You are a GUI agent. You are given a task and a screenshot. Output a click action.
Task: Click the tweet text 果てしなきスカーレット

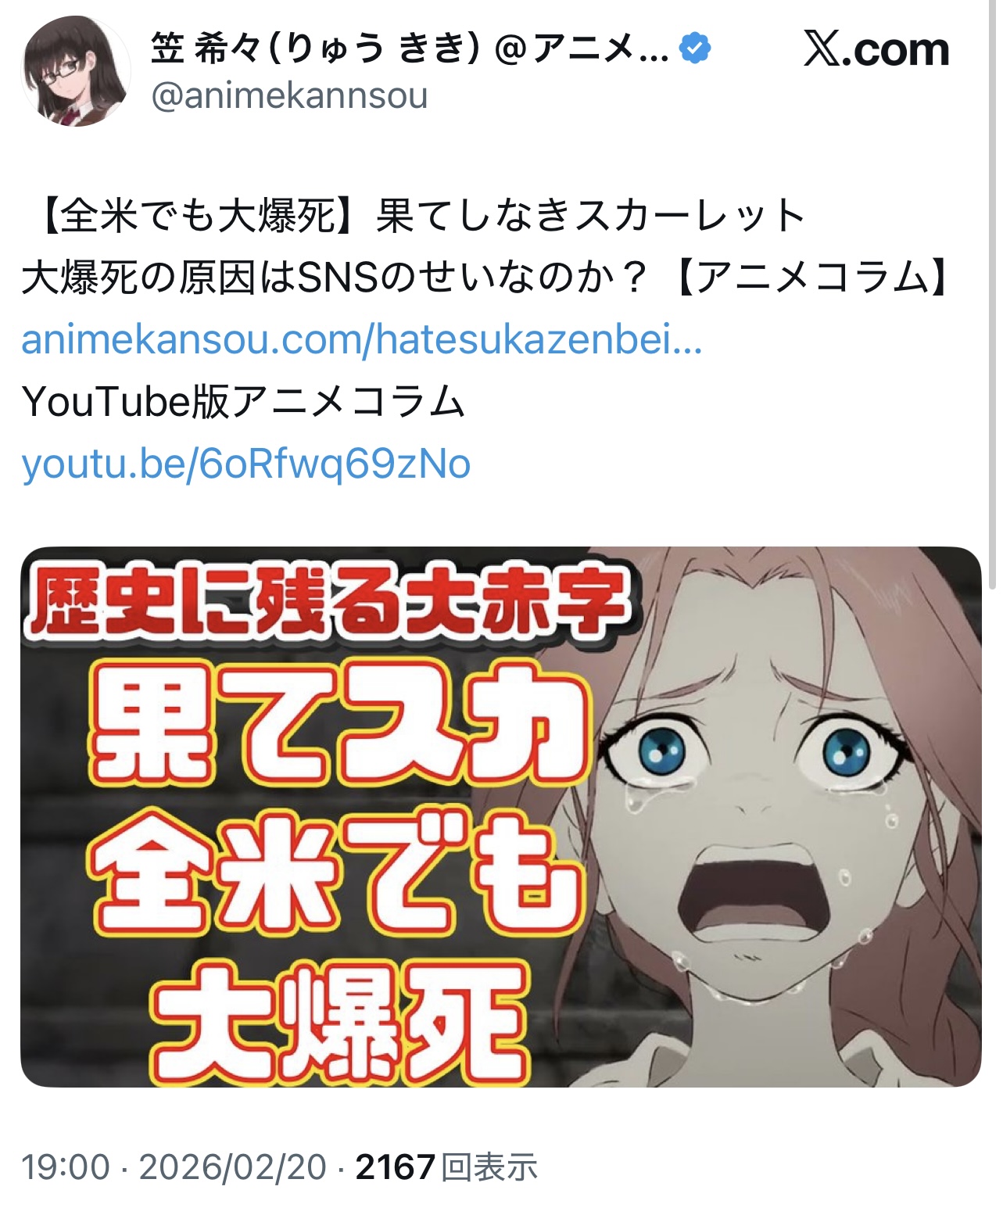point(591,216)
